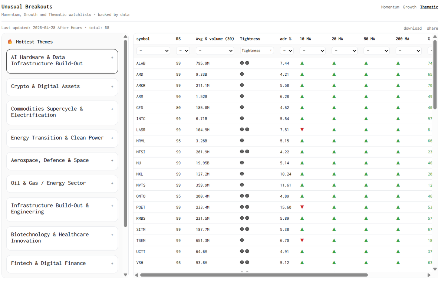Open the Tightness filter dropdown
The width and height of the screenshot is (445, 285).
click(257, 50)
